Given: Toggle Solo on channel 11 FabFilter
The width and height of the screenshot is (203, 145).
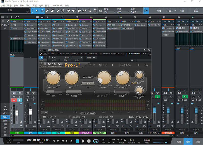Looking at the screenshot, I should tap(157, 97).
